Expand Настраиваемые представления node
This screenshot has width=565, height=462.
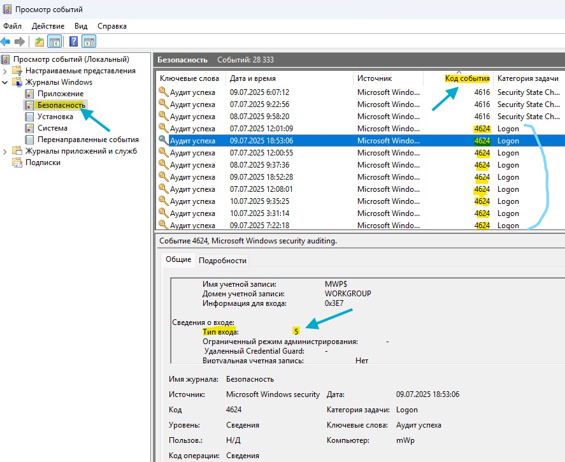pos(5,71)
